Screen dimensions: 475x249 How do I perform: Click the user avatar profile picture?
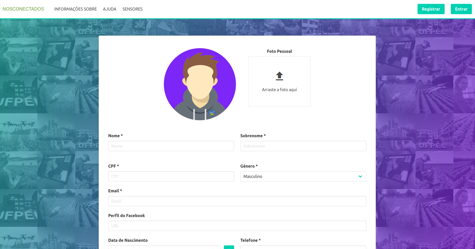[x=200, y=84]
